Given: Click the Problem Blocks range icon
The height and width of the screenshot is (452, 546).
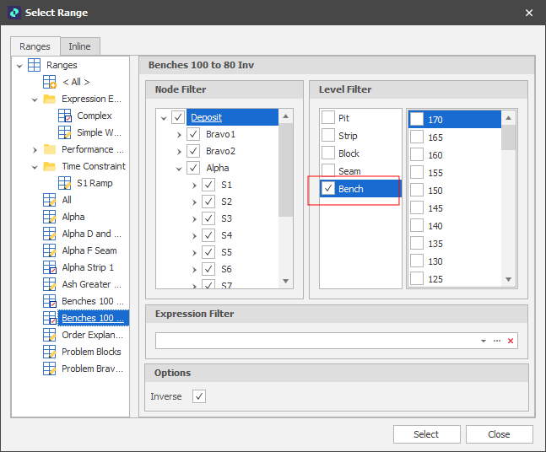Looking at the screenshot, I should point(50,352).
